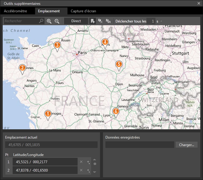Insert a point after point 2
203x180 pixels.
(88, 170)
